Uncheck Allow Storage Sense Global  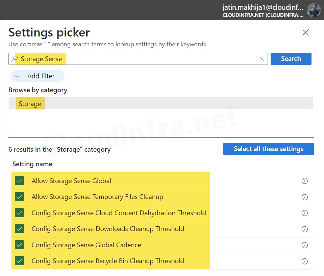(x=20, y=181)
